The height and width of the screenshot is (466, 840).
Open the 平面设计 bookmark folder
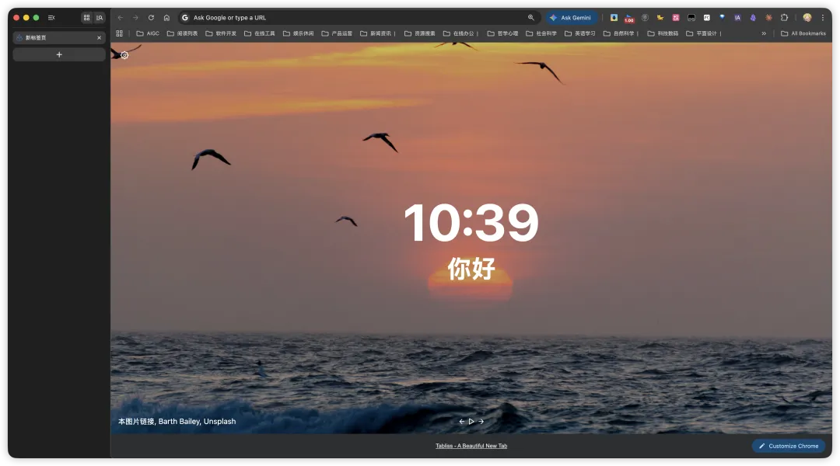[x=704, y=33]
